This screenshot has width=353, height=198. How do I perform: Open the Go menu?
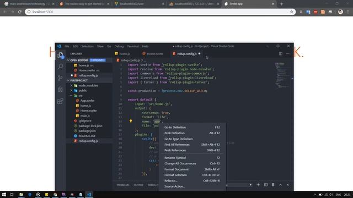(x=109, y=46)
